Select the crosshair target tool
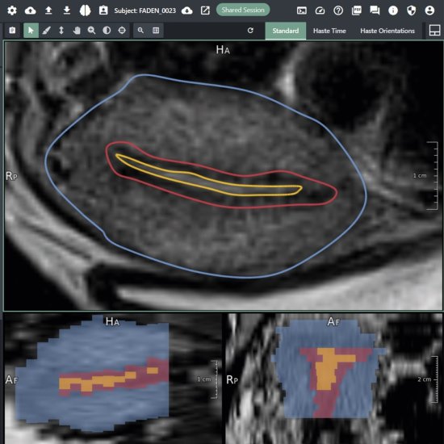The width and height of the screenshot is (444, 444). 122,31
